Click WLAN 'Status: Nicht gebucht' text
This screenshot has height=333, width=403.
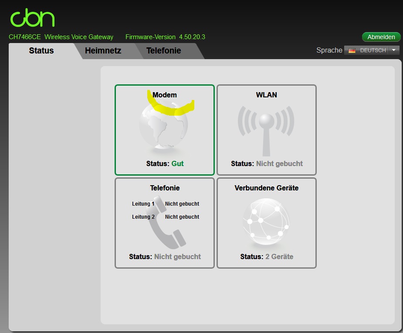(x=267, y=163)
